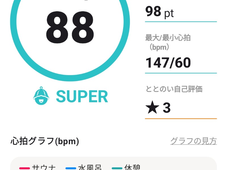Click the teal underline below 147/60
This screenshot has width=227, height=170.
click(181, 73)
